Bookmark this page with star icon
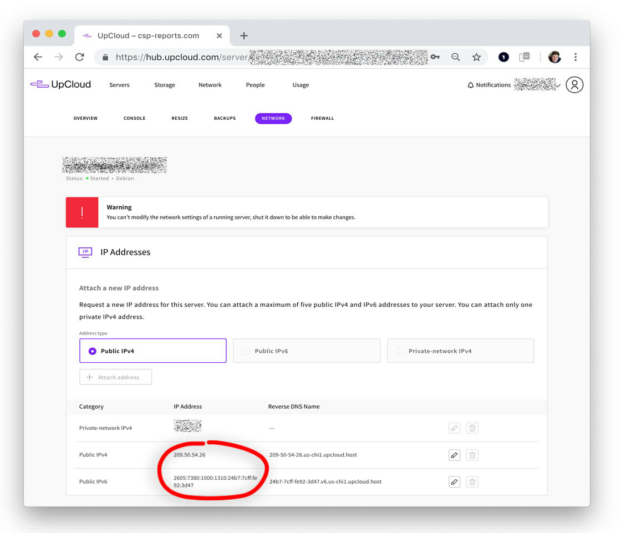This screenshot has width=621, height=533. pos(476,57)
